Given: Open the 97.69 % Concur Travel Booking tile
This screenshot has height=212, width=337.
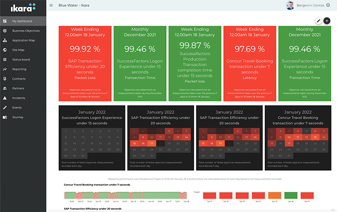Looking at the screenshot, I should [x=250, y=62].
